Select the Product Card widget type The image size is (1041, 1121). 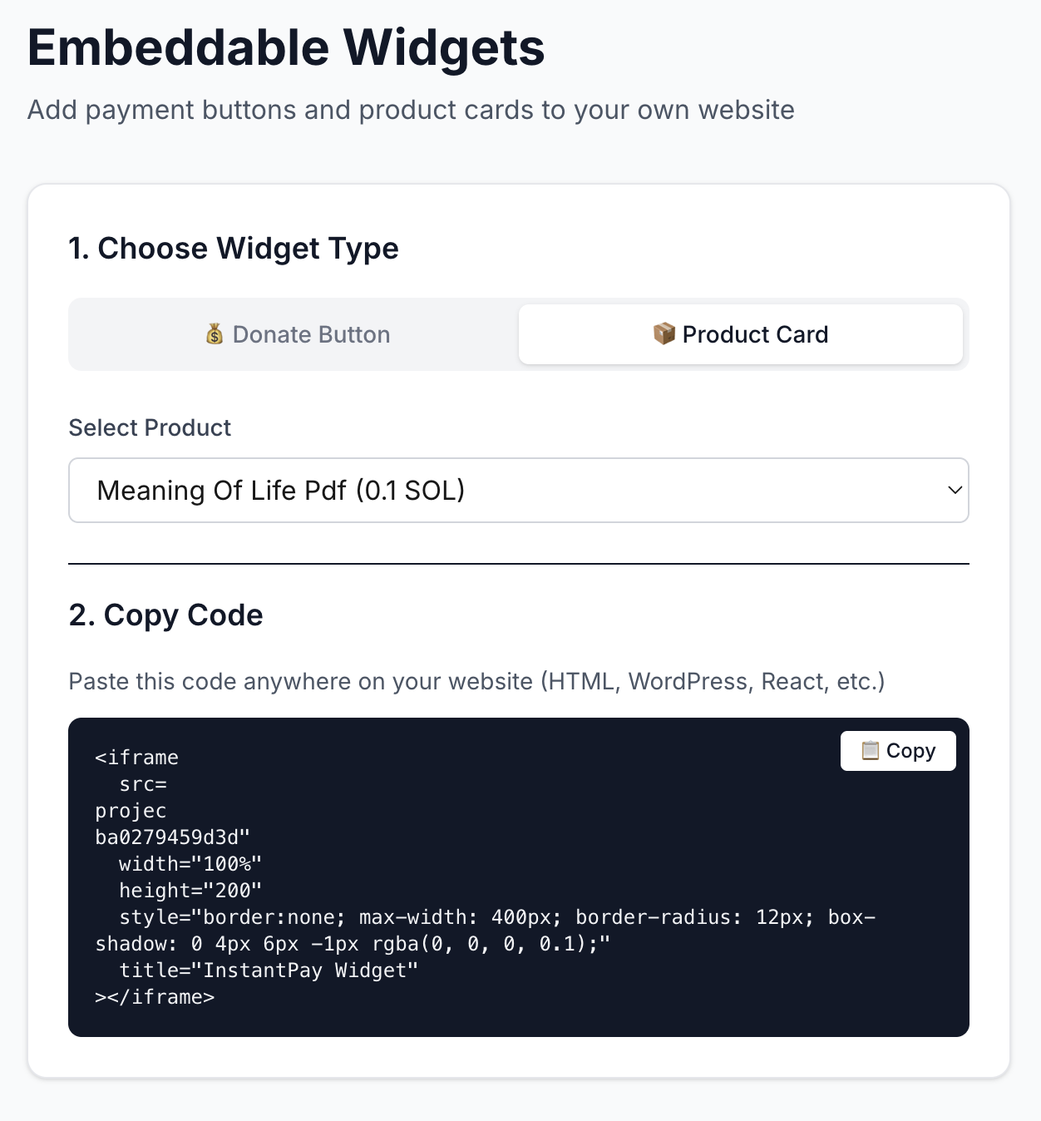pyautogui.click(x=740, y=334)
